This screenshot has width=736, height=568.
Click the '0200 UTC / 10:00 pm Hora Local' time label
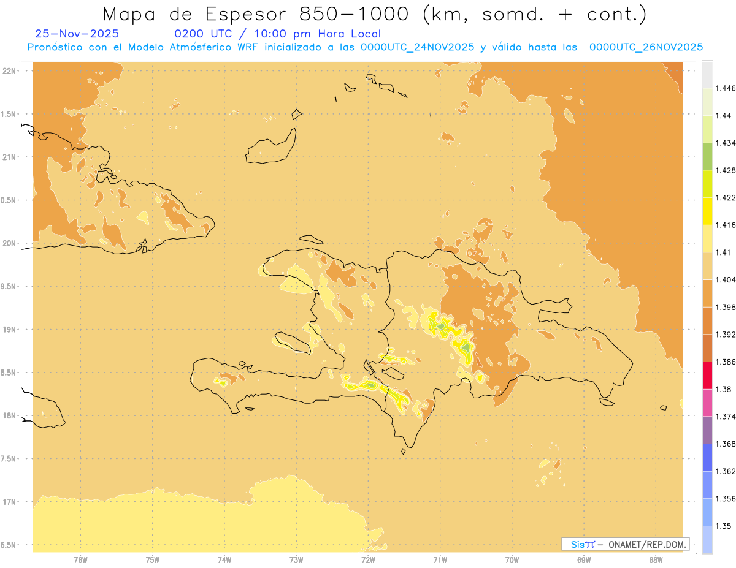click(278, 34)
